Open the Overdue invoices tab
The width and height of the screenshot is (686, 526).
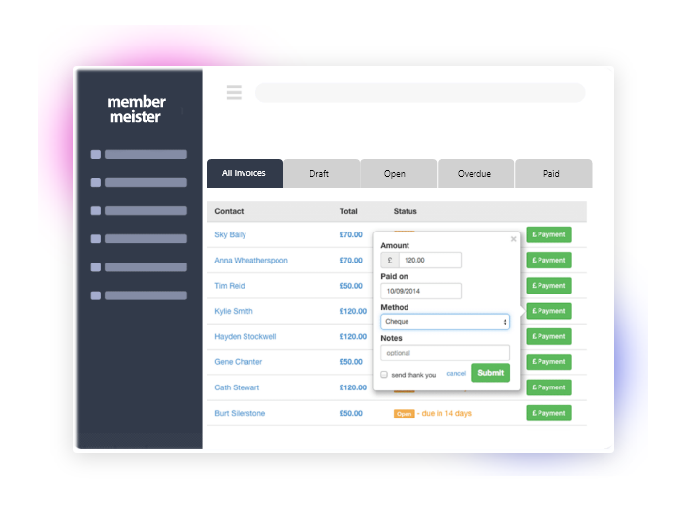coord(474,174)
